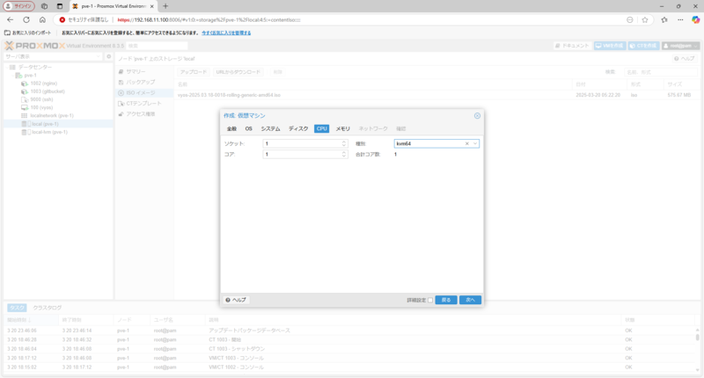Select the CT 1003 - シャットダウン task row
The image size is (704, 378).
(x=350, y=349)
